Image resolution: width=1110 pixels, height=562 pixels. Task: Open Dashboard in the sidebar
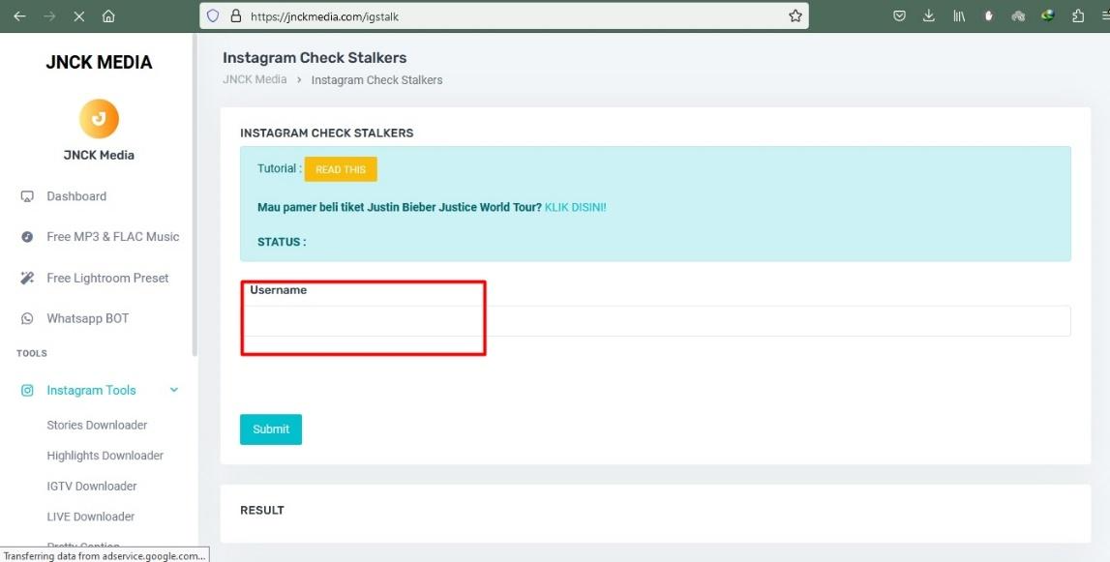(x=76, y=196)
